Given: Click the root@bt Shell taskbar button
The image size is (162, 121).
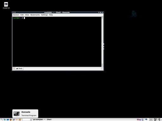Looking at the screenshot, I should pos(42,119).
